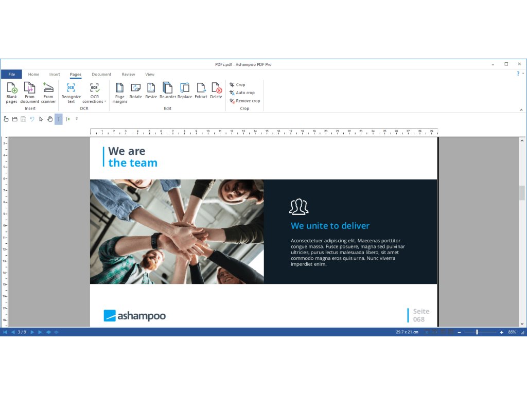
Task: Click the "We are the team" heading
Action: click(133, 157)
